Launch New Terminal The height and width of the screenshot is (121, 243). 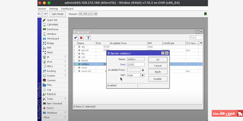[x=55, y=103]
